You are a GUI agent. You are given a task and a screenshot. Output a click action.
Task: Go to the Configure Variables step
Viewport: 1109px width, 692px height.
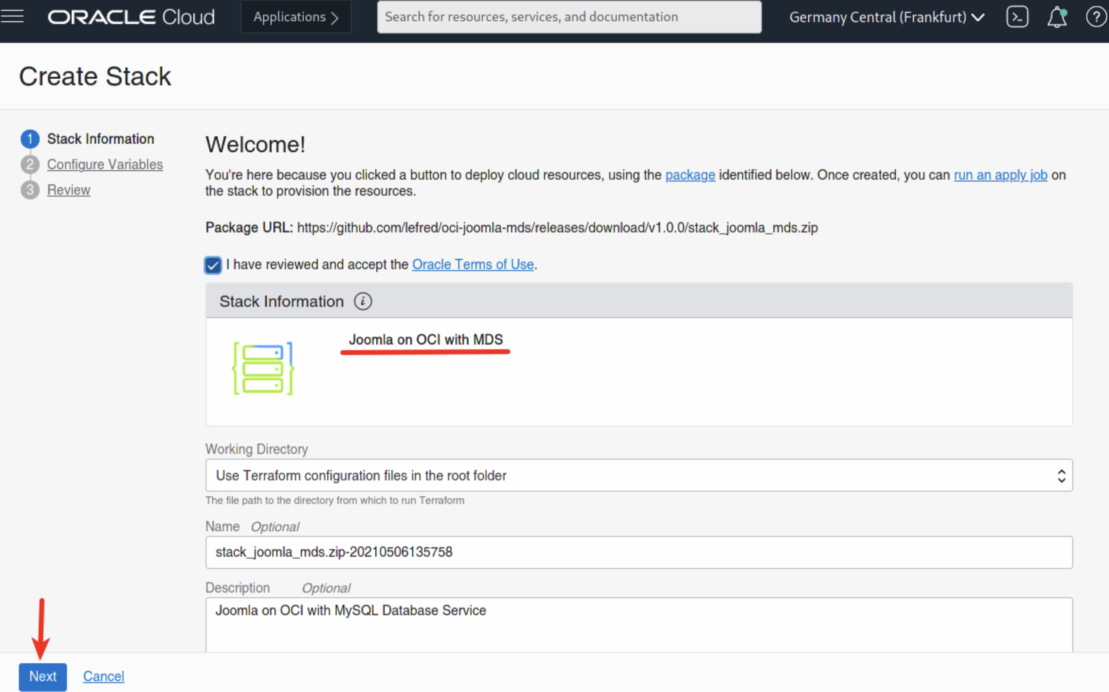[x=105, y=165]
